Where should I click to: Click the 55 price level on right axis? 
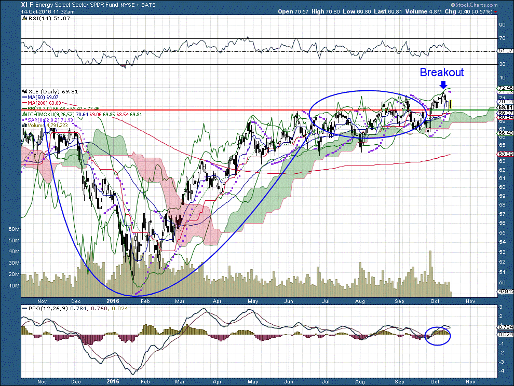[502, 232]
